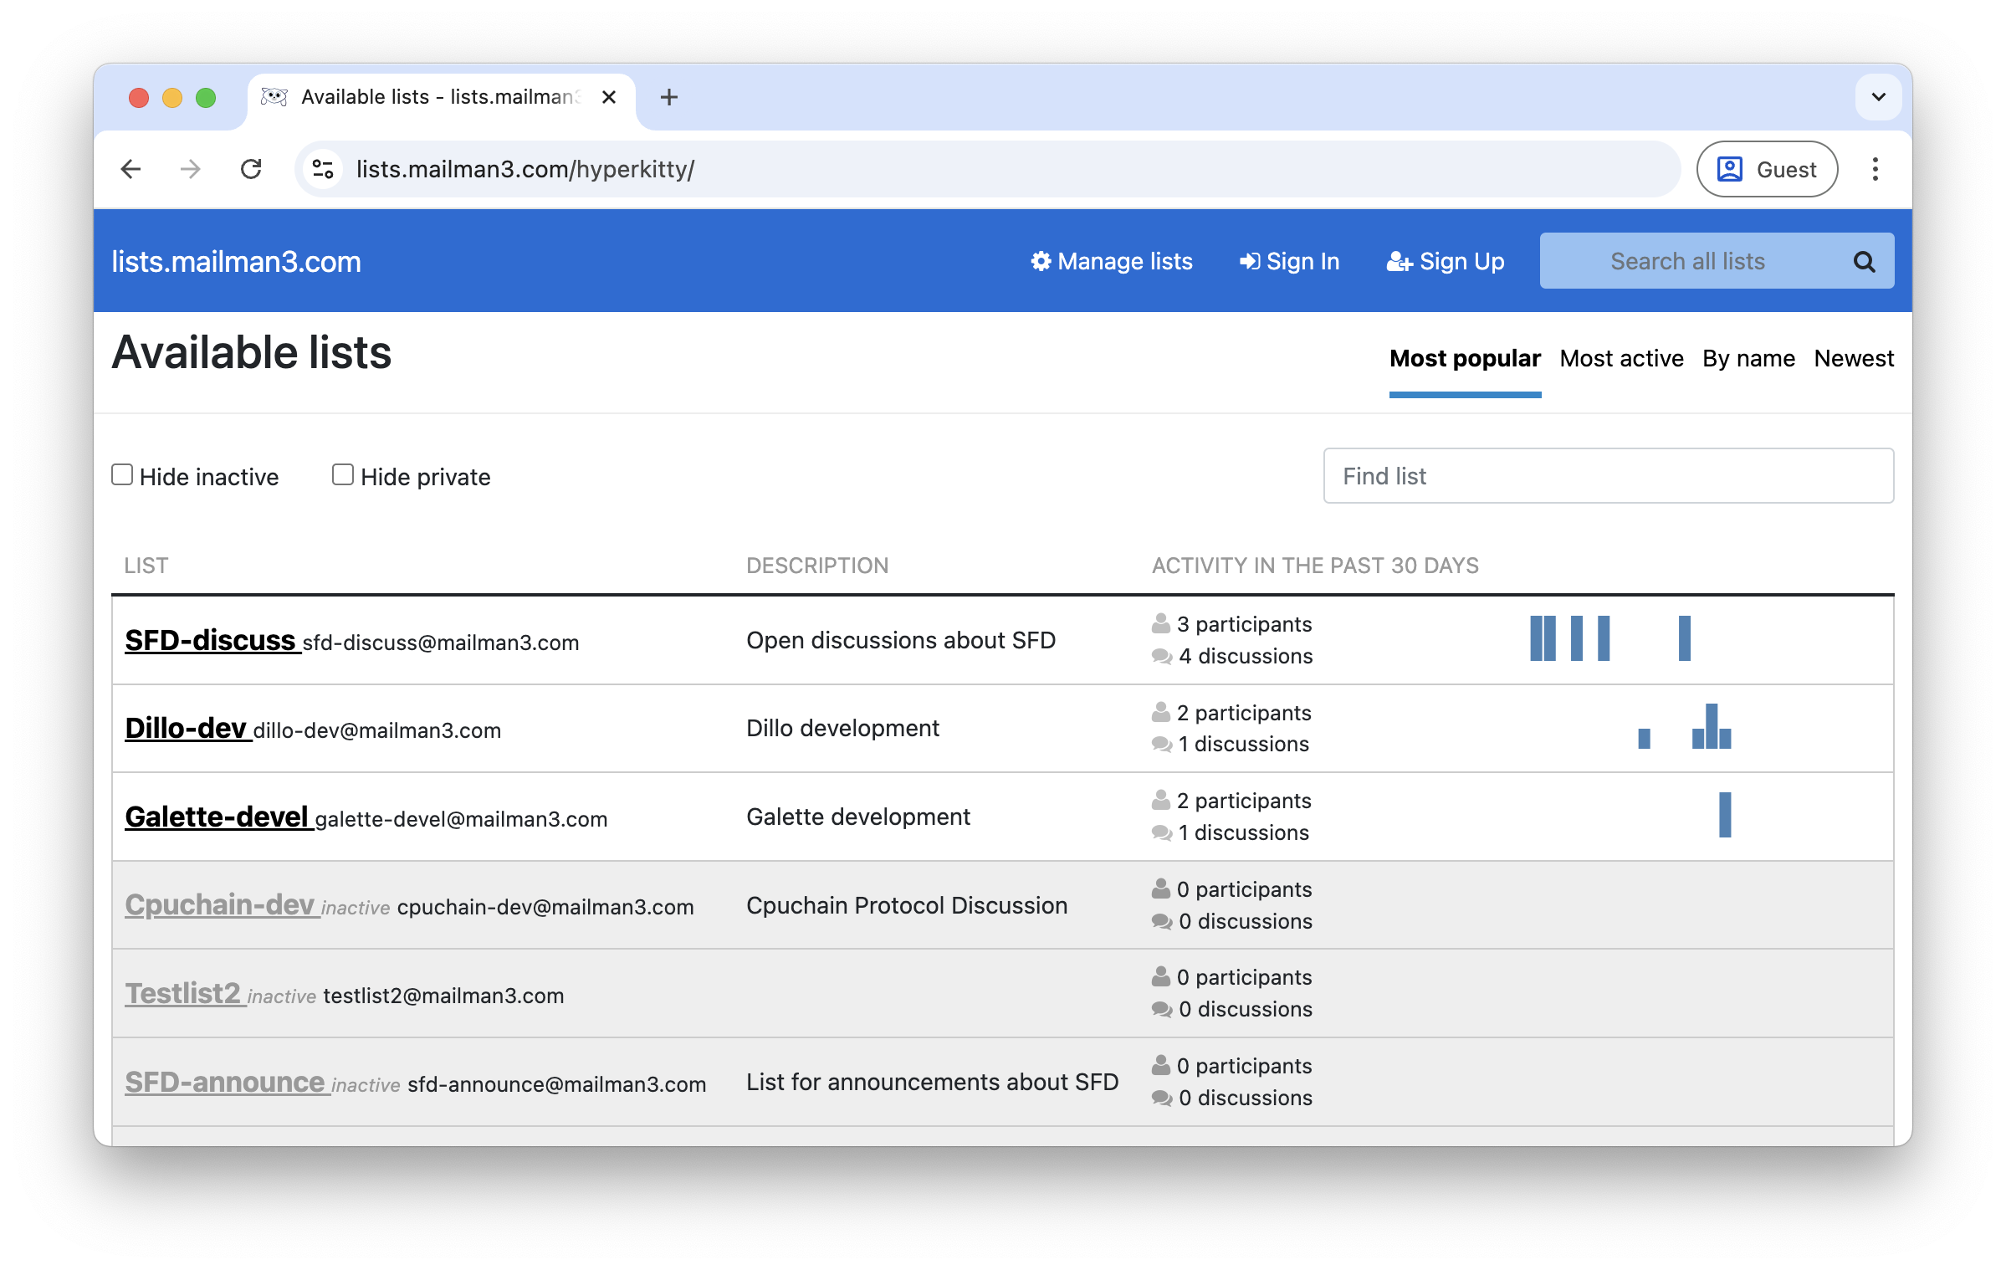
Task: Enable the Hide inactive checkbox
Action: [122, 474]
